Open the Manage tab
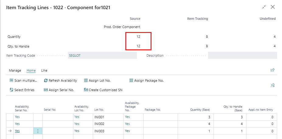This screenshot has width=282, height=139. point(15,70)
